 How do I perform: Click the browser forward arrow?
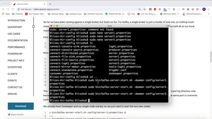8,9
